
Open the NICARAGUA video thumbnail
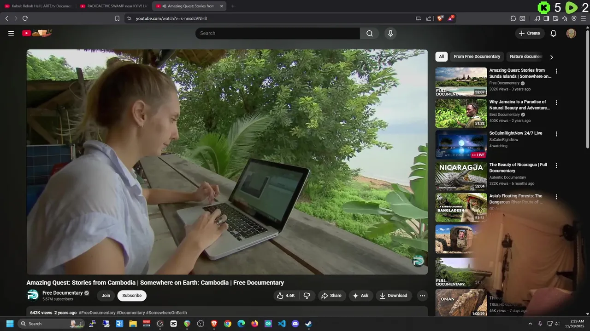click(x=461, y=176)
